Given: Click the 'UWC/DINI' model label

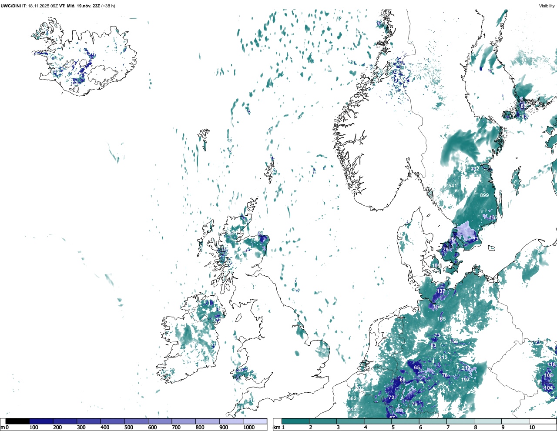Looking at the screenshot, I should (x=10, y=6).
